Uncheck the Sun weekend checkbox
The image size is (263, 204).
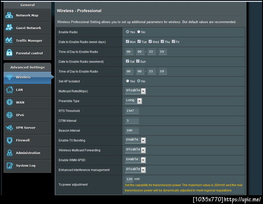coord(138,61)
